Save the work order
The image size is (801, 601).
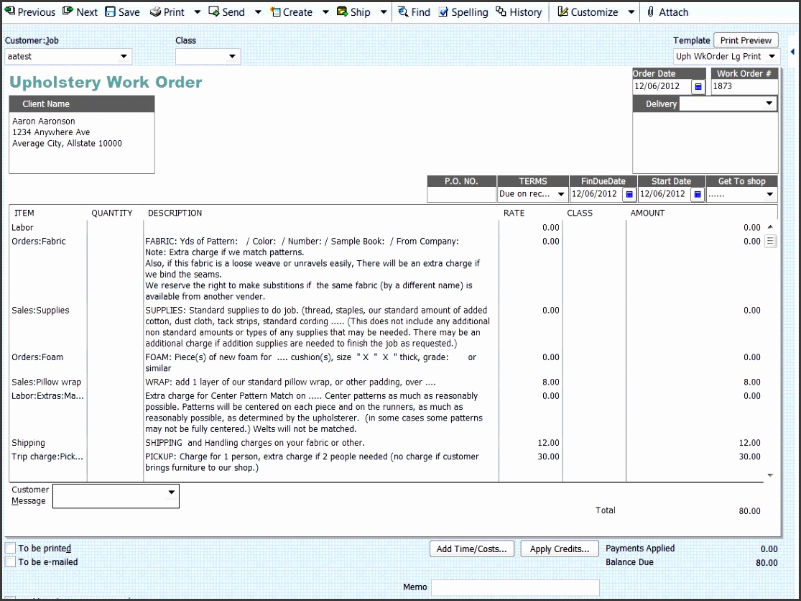coord(122,12)
